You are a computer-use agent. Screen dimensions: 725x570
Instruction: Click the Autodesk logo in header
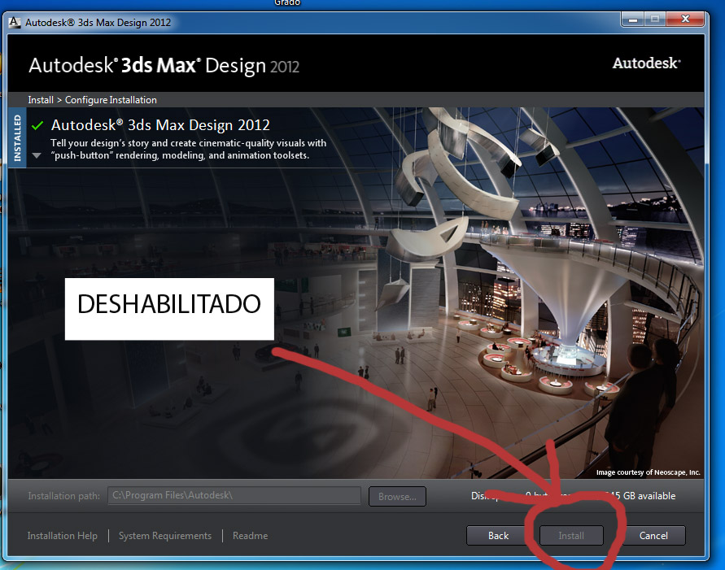pyautogui.click(x=646, y=63)
